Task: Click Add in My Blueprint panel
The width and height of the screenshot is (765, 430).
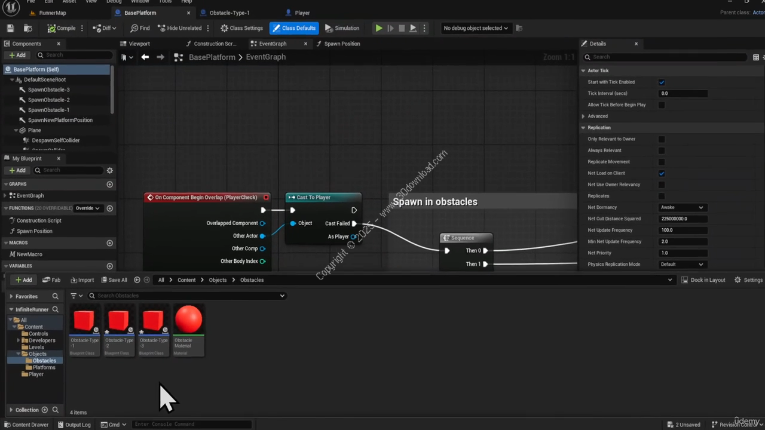Action: tap(17, 170)
